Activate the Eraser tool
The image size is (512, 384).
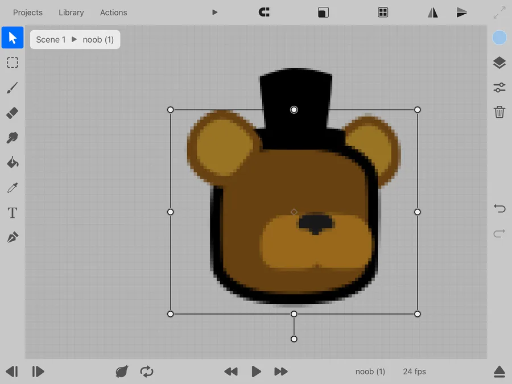tap(13, 113)
